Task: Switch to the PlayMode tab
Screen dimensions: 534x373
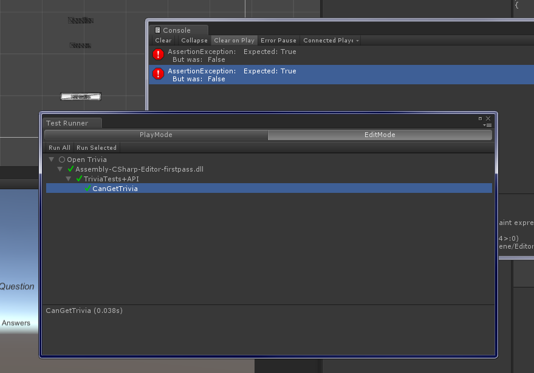Action: coord(157,134)
